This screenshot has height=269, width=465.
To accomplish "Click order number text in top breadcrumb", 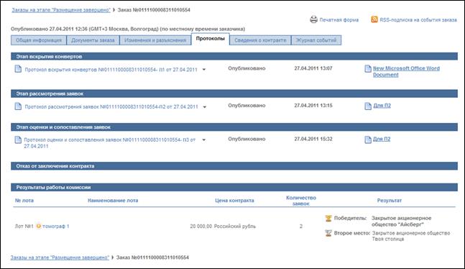I will pos(154,10).
